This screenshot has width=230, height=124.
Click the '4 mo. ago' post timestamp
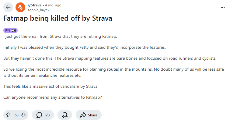53,5
